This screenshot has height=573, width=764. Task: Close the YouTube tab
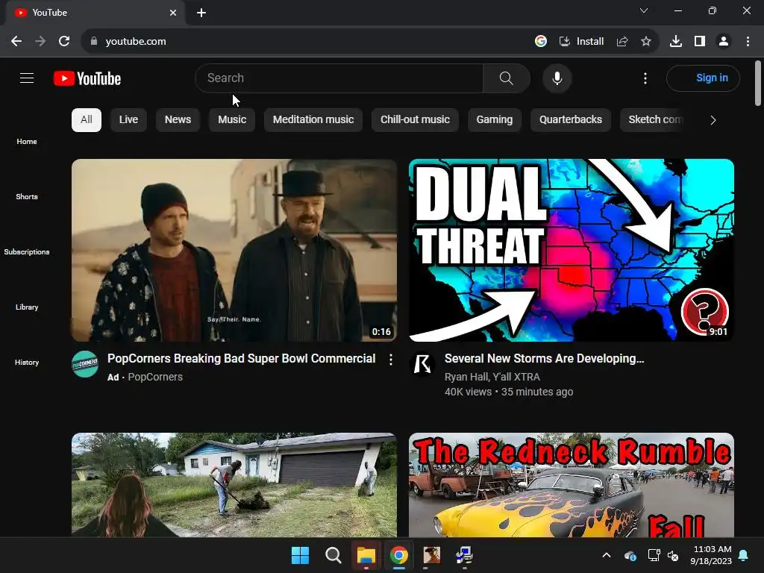173,13
